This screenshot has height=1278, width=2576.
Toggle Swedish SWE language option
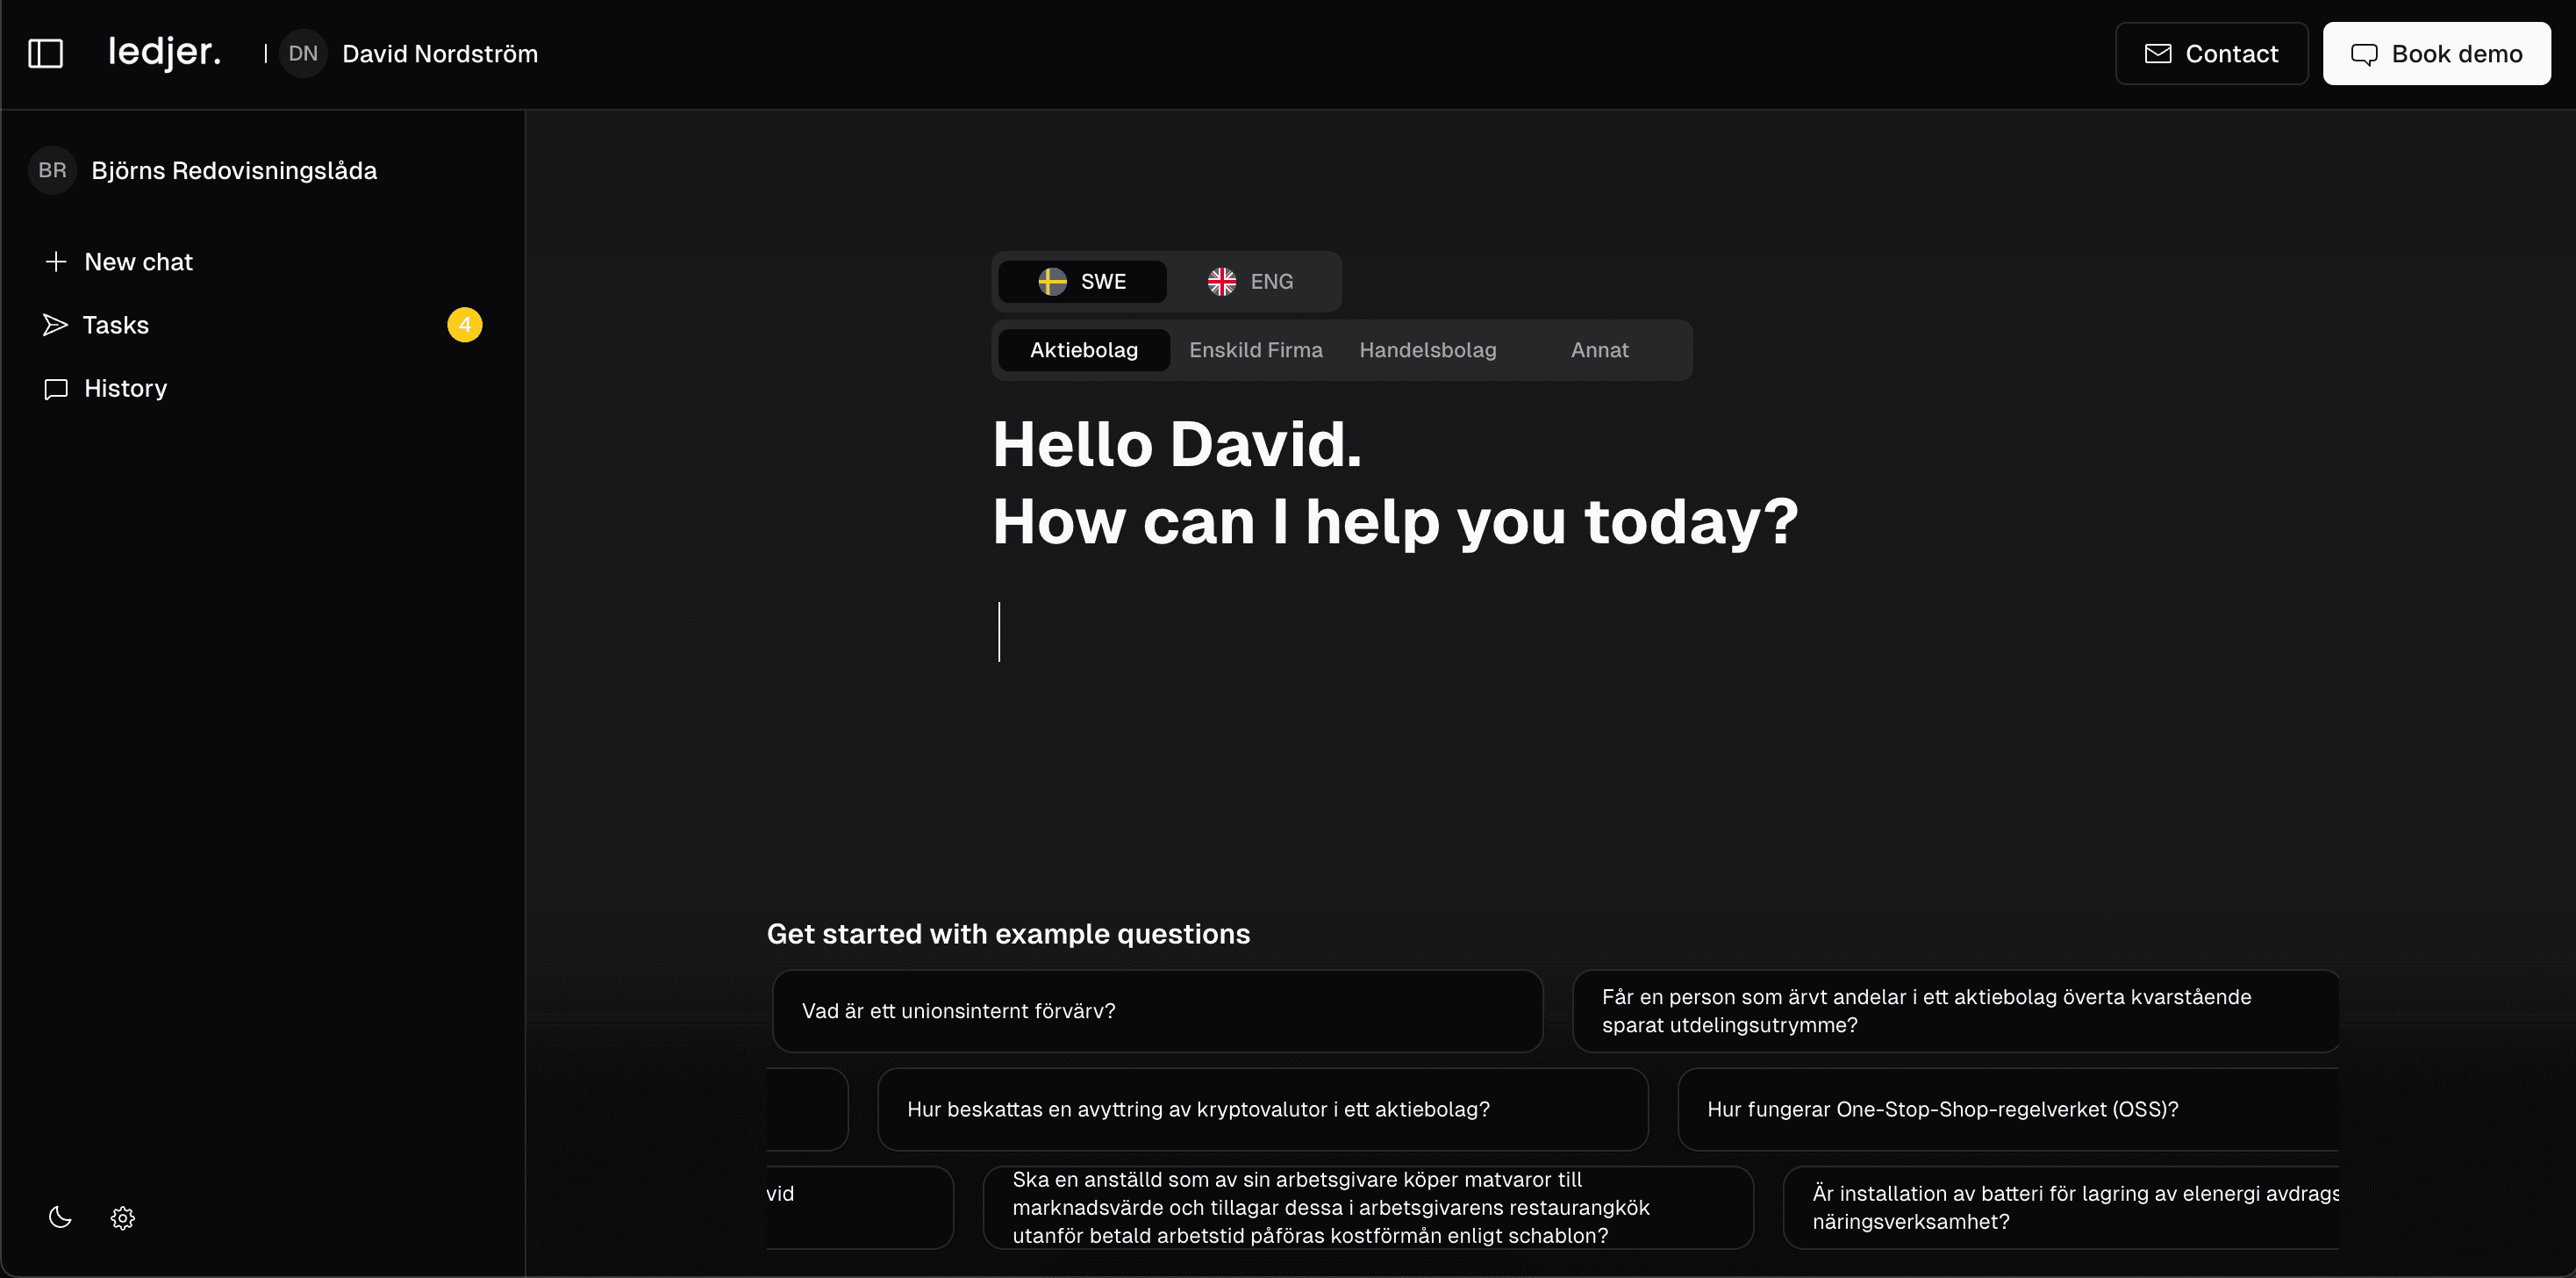pyautogui.click(x=1083, y=281)
